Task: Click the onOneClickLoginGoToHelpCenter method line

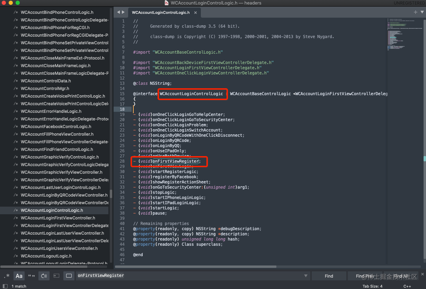Action: [179, 115]
